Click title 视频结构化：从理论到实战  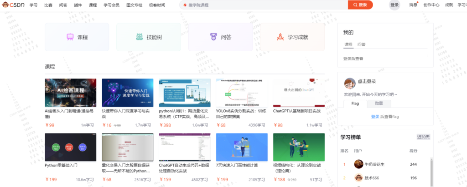point(296,168)
